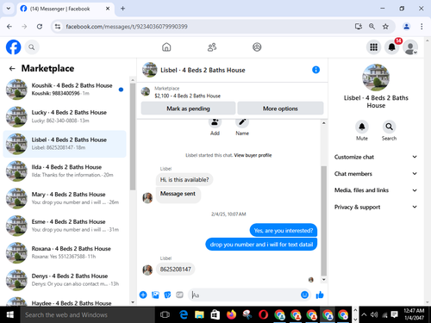Open the $2,100 - 4 Beds 2 Baths House listing

187,96
